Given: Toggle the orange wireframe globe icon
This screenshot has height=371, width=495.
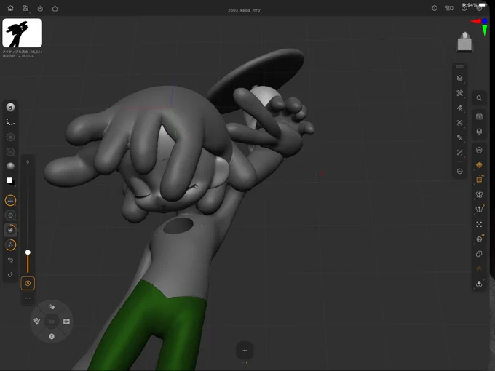Looking at the screenshot, I should [x=479, y=165].
